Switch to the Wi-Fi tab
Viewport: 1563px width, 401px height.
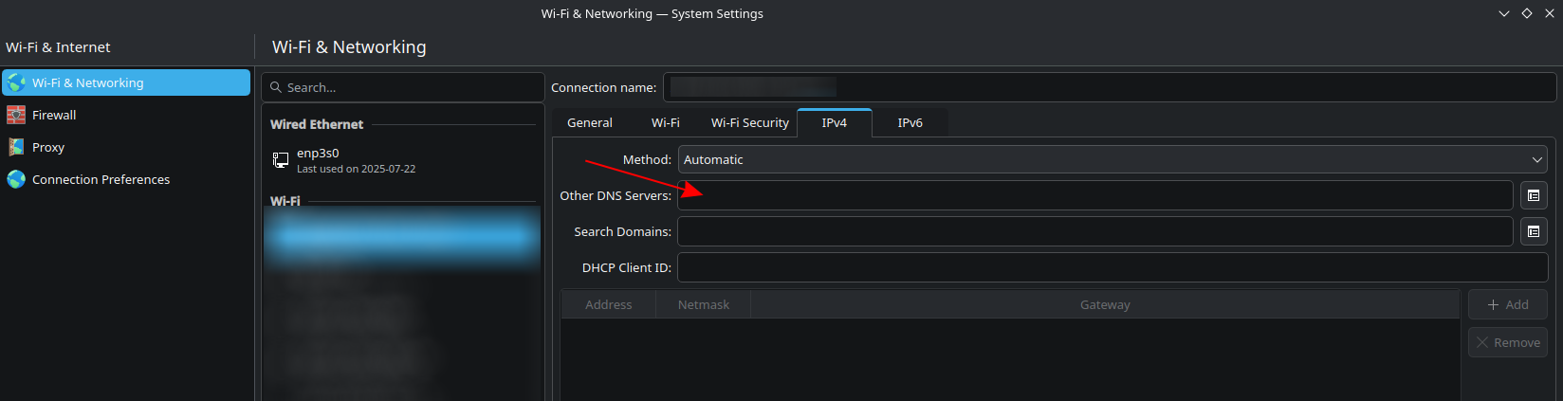tap(665, 123)
